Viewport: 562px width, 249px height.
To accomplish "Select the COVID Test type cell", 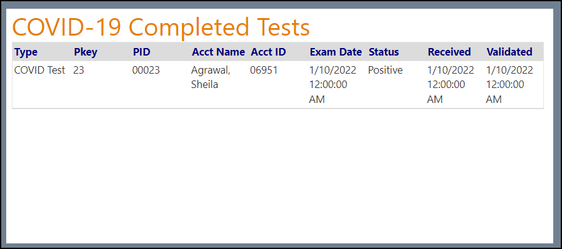I will [39, 71].
